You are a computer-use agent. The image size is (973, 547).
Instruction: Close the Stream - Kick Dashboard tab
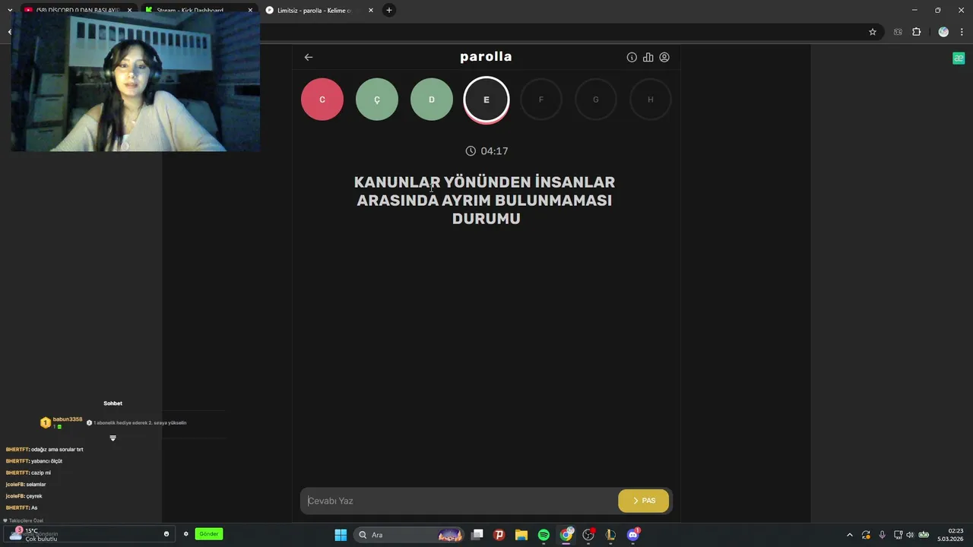[250, 11]
